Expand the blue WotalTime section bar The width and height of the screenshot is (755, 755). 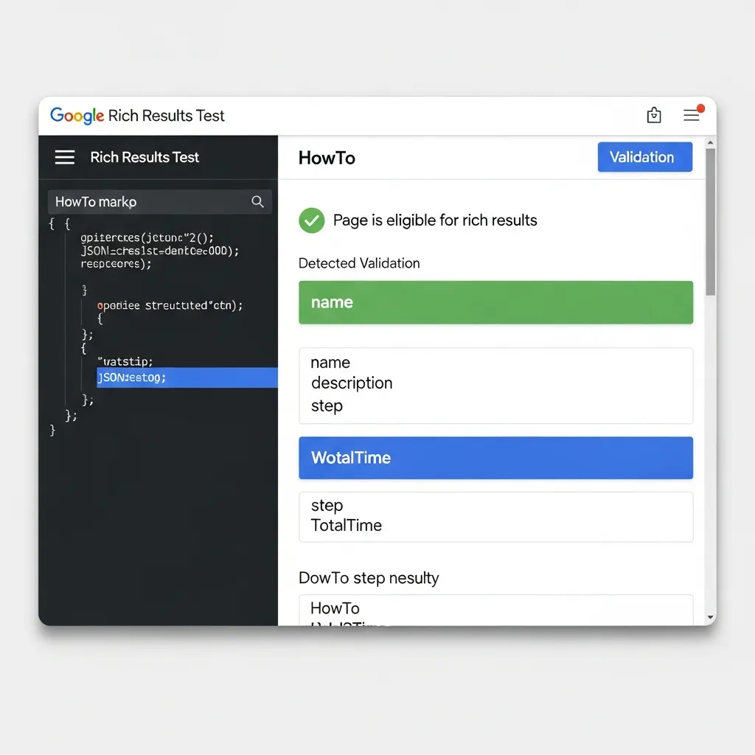click(495, 458)
